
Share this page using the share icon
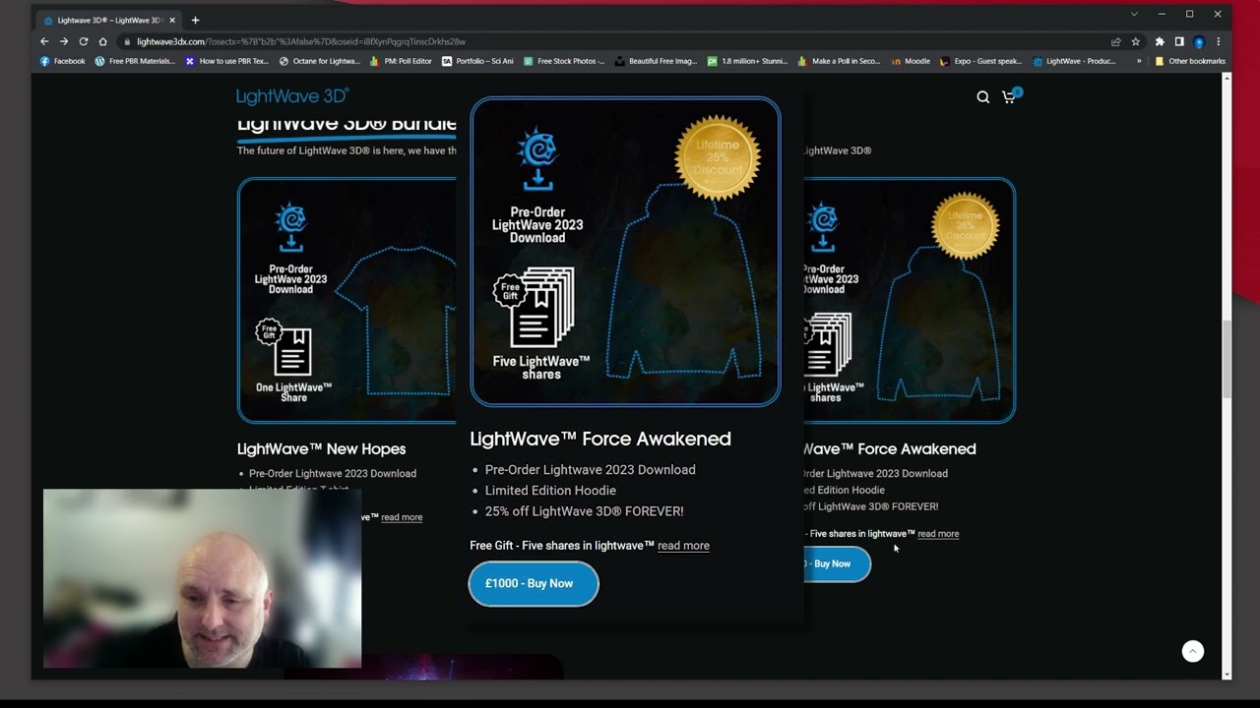tap(1115, 41)
